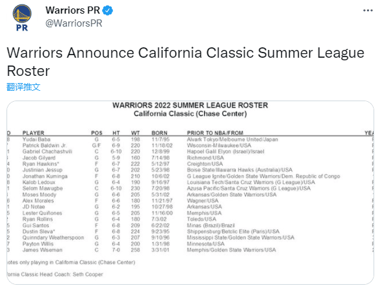Image resolution: width=382 pixels, height=288 pixels.
Task: Click the California Classic (Chase Center) subtitle
Action: (x=190, y=114)
